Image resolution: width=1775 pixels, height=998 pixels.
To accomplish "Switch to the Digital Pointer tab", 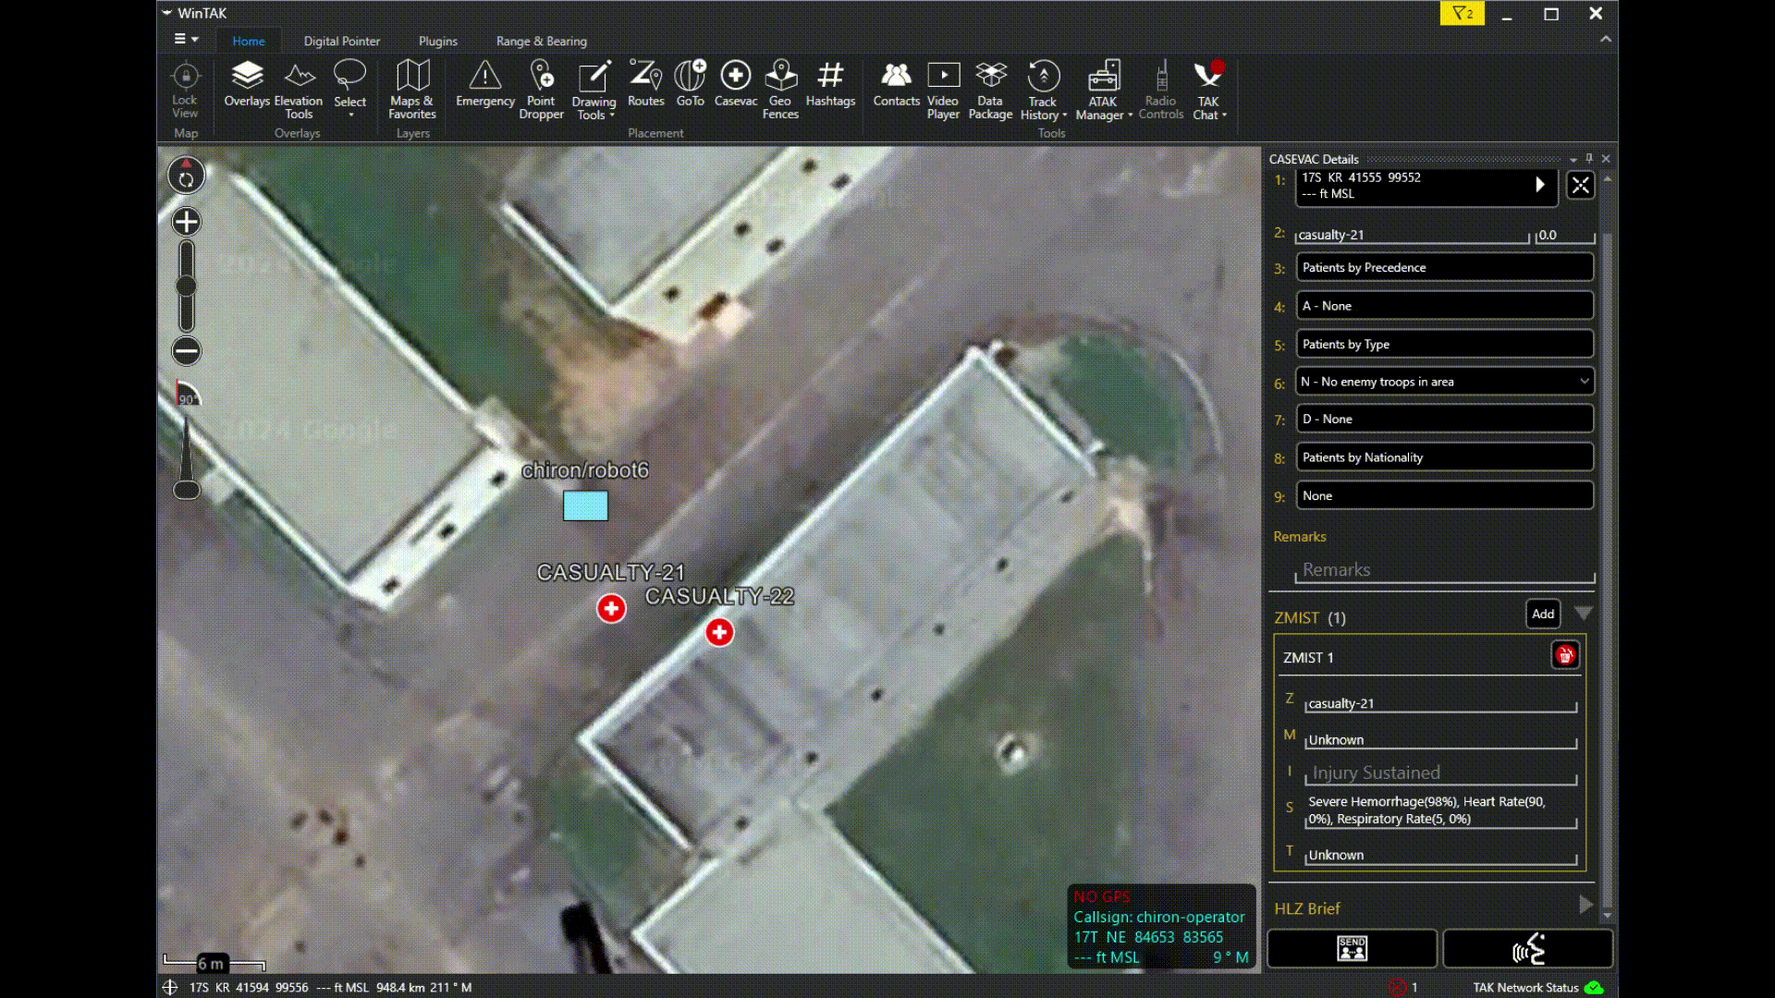I will click(x=342, y=41).
